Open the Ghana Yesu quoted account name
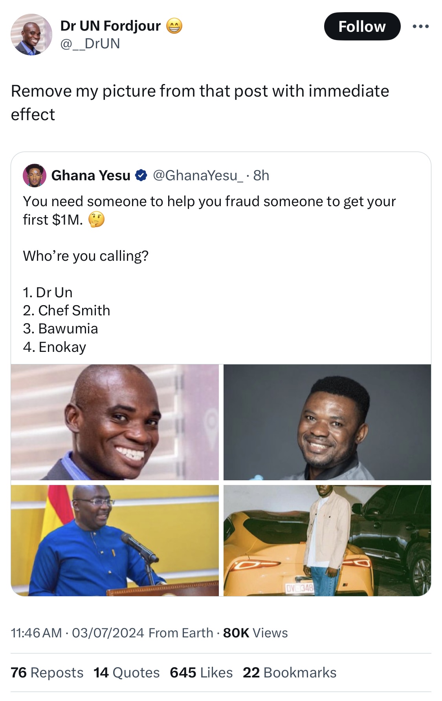Image resolution: width=442 pixels, height=701 pixels. click(x=91, y=176)
